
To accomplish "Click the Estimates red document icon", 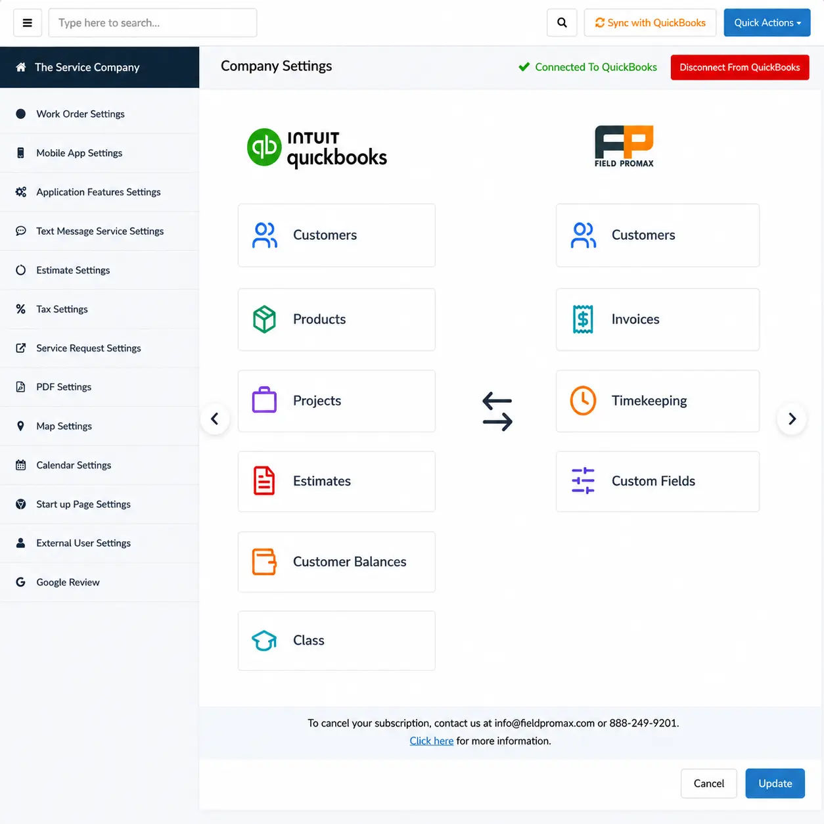I will (264, 480).
